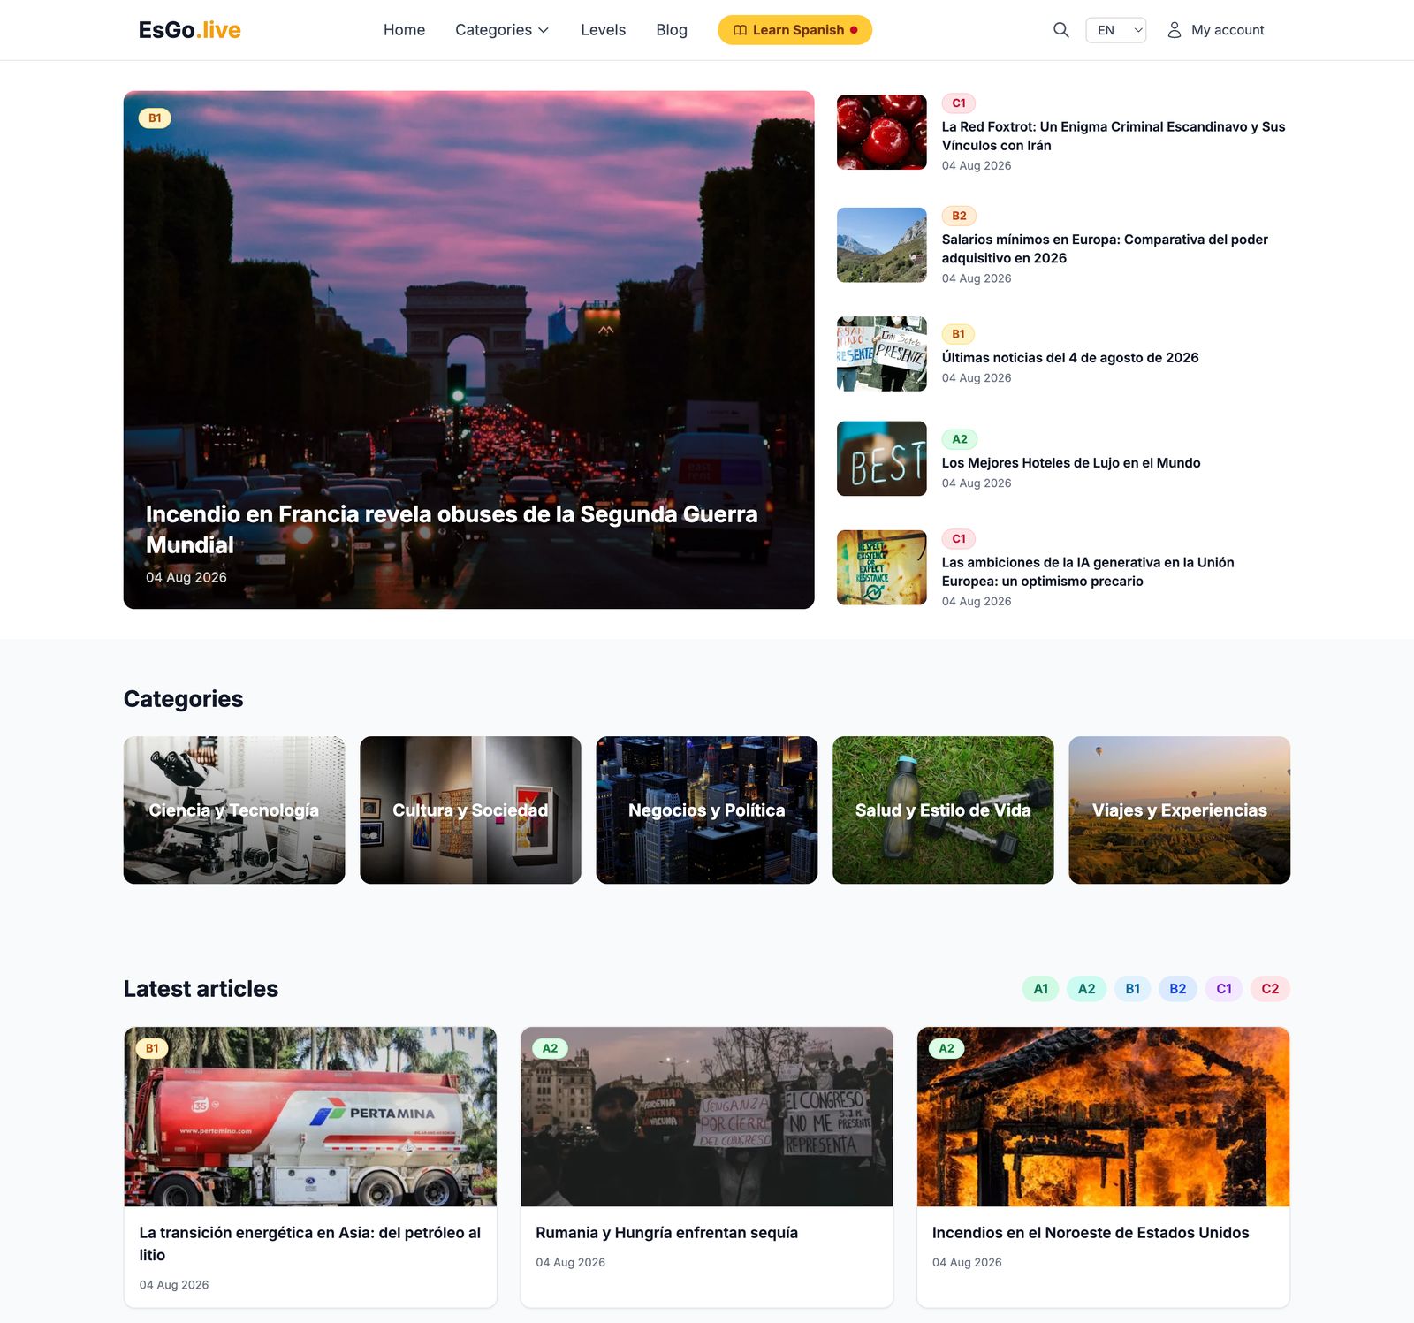The height and width of the screenshot is (1323, 1414).
Task: Open the Ciencia y Tecnología category
Action: coord(234,810)
